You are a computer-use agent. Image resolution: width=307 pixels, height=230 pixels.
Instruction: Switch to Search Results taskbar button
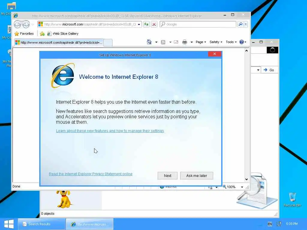click(42, 224)
